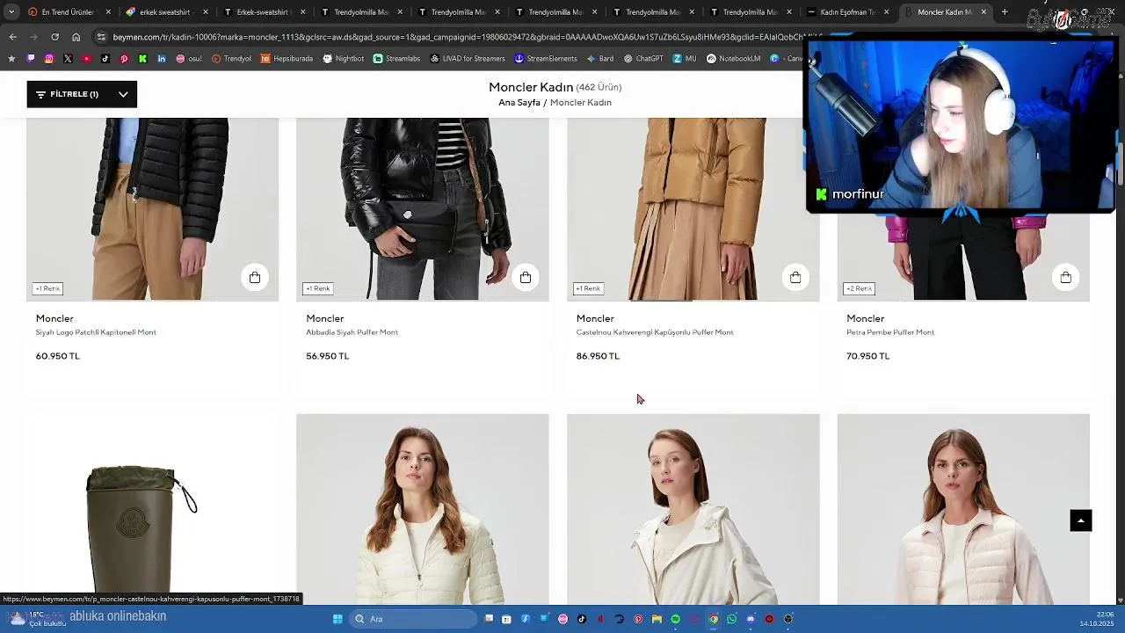Open WhatsApp from the taskbar
This screenshot has width=1125, height=633.
pyautogui.click(x=731, y=619)
